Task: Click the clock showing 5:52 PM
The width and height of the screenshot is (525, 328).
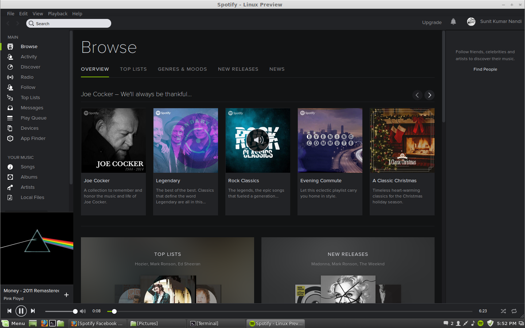Action: point(506,323)
